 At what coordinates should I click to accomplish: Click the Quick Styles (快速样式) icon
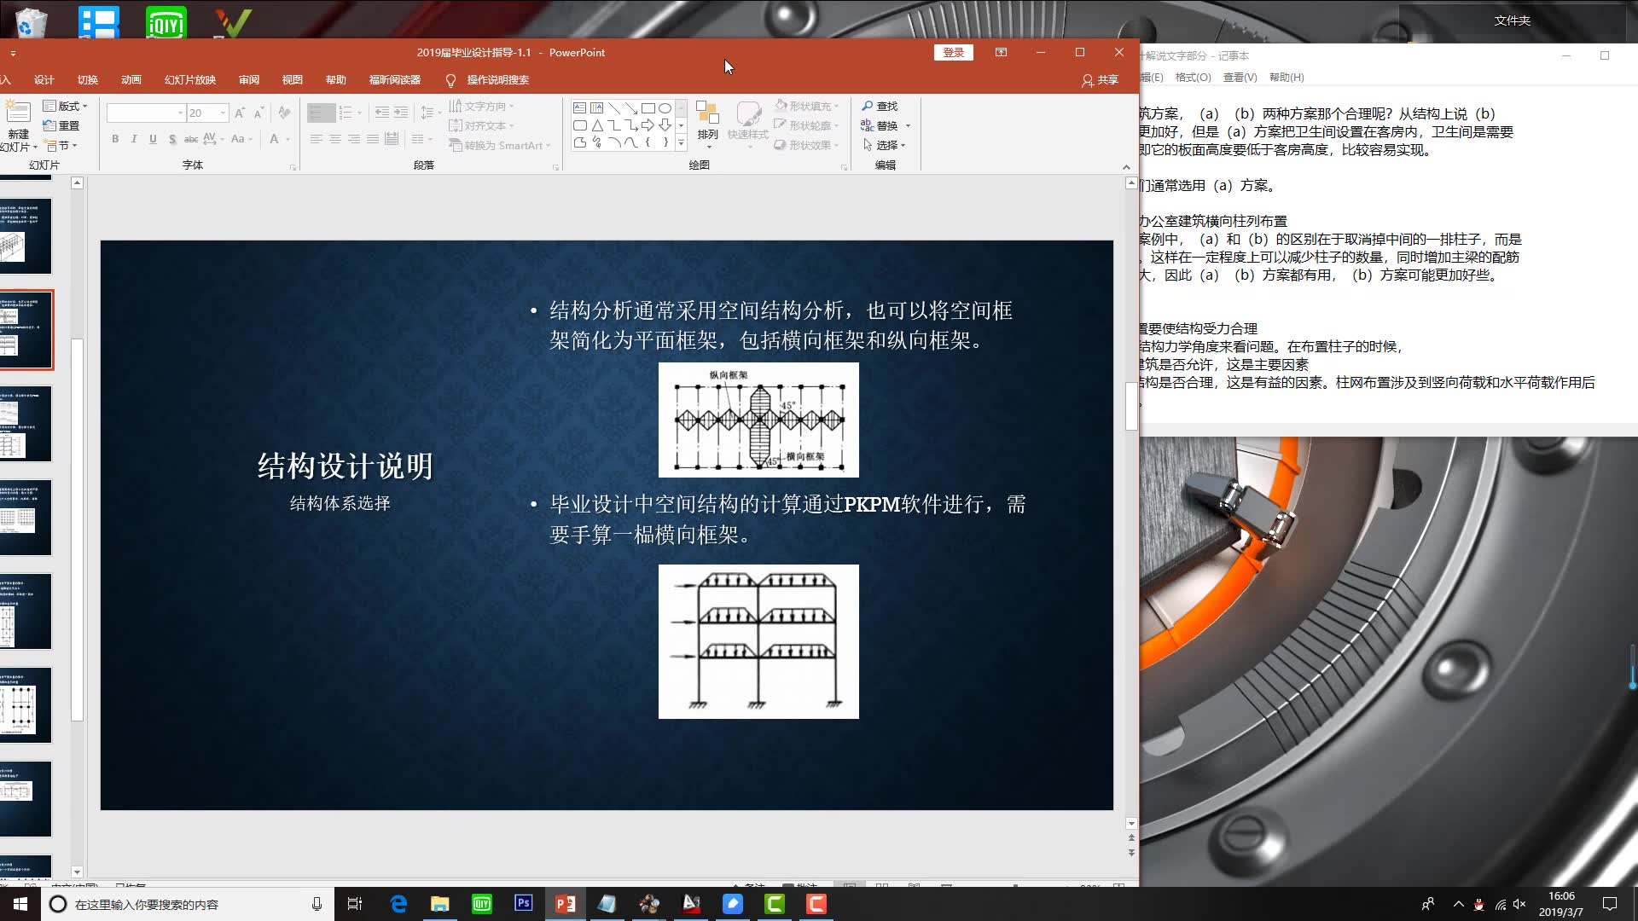click(x=748, y=113)
